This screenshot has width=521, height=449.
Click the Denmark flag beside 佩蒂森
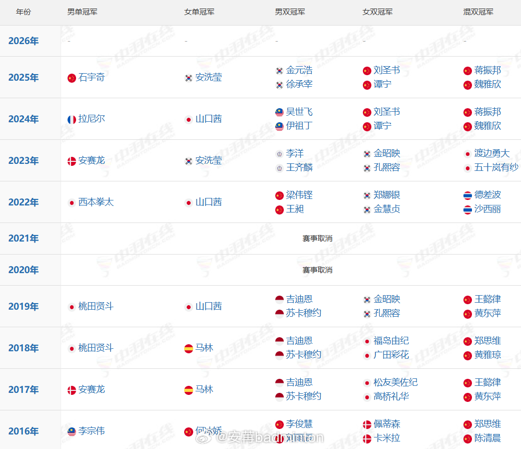367,425
